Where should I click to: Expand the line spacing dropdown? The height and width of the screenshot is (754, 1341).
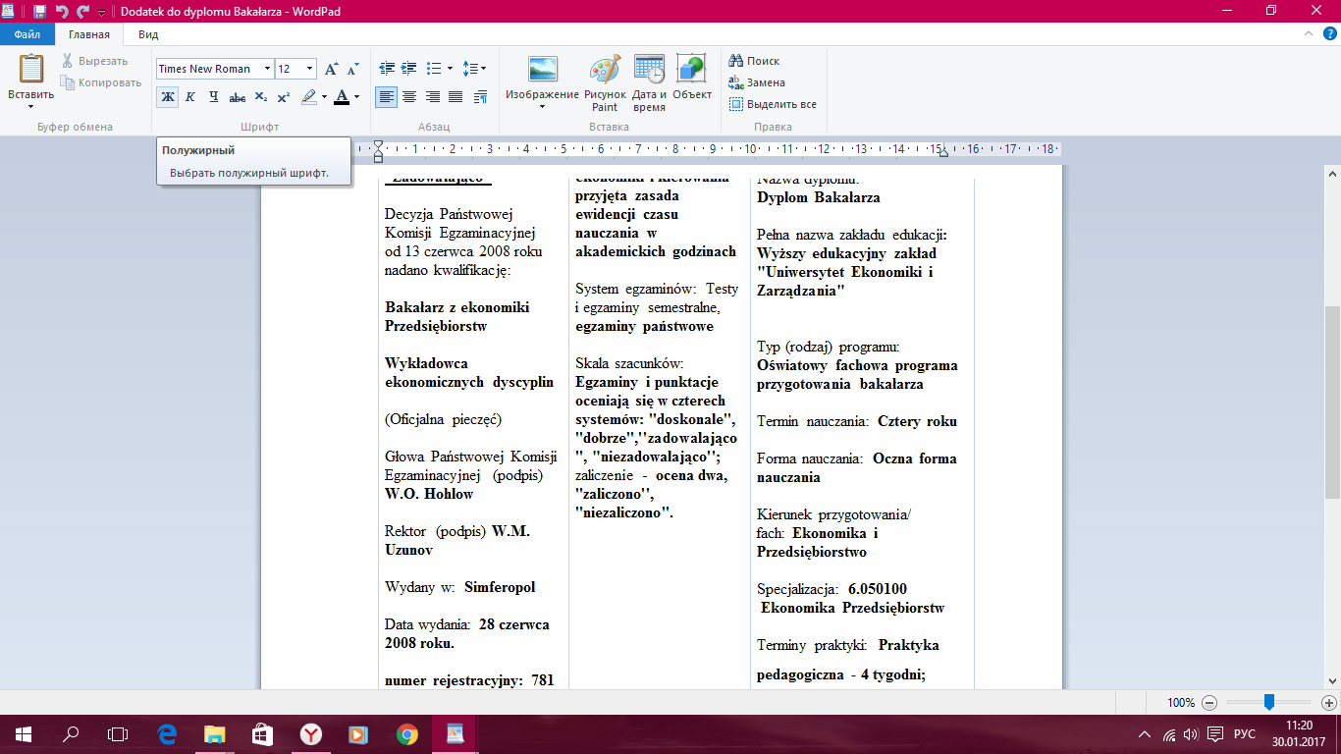click(474, 69)
